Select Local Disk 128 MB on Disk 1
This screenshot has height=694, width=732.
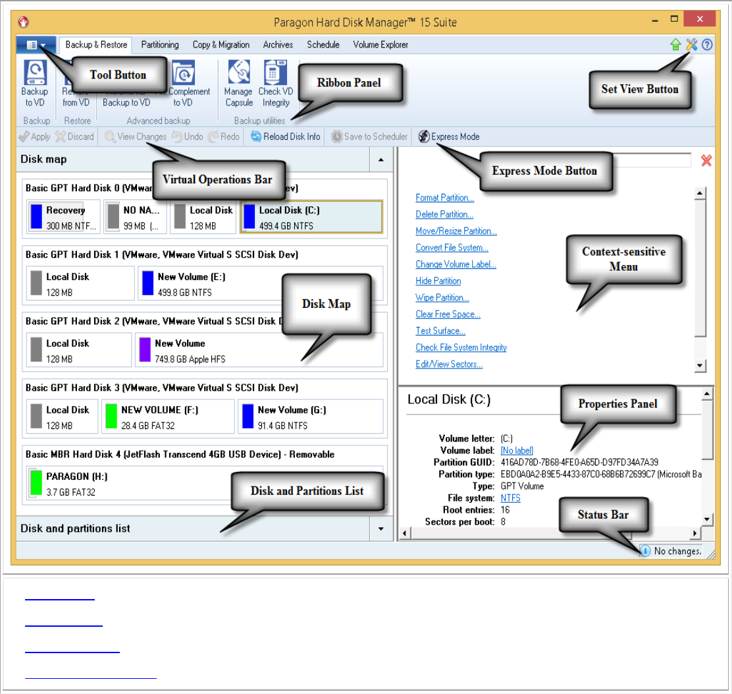click(80, 283)
